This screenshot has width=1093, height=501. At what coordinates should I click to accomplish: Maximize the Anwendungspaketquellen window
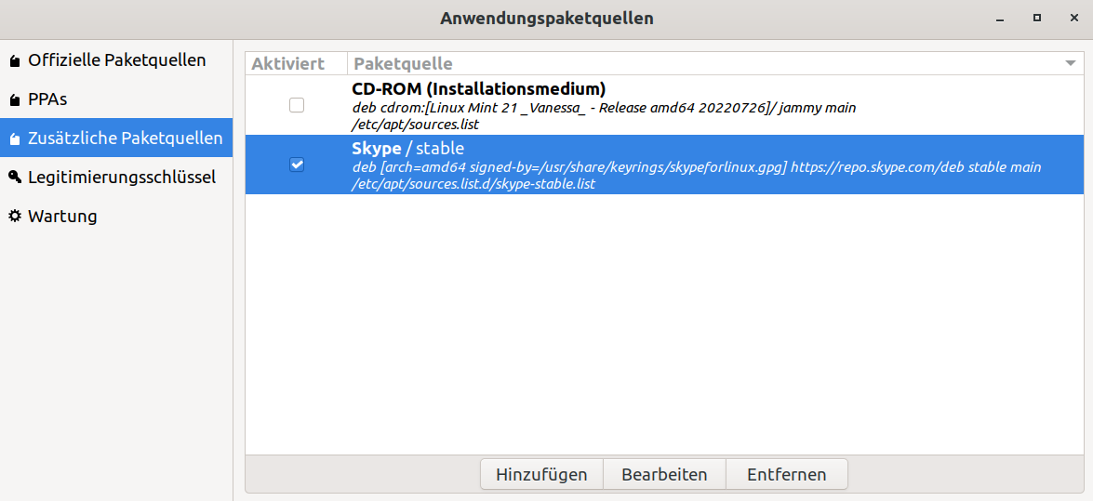(1036, 18)
